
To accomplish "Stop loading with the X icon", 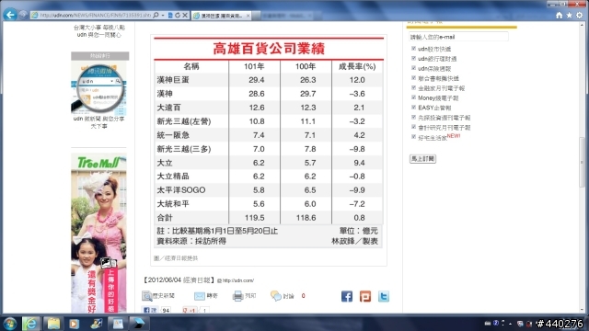I will tap(185, 15).
